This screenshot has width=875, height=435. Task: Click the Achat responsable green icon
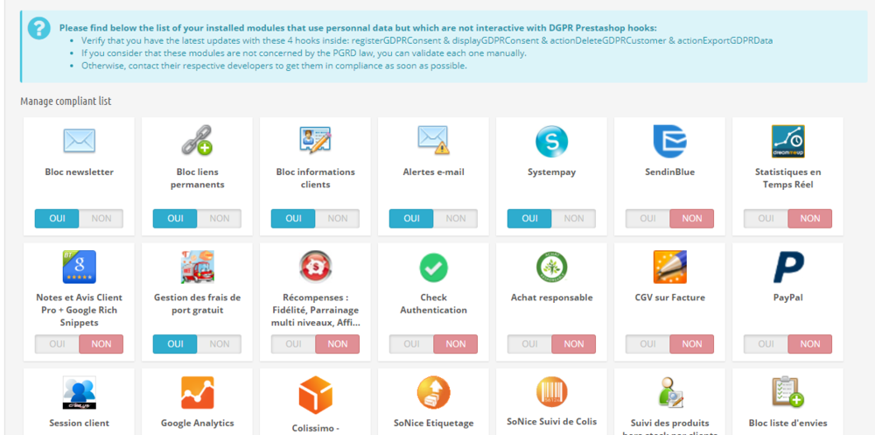pos(551,267)
